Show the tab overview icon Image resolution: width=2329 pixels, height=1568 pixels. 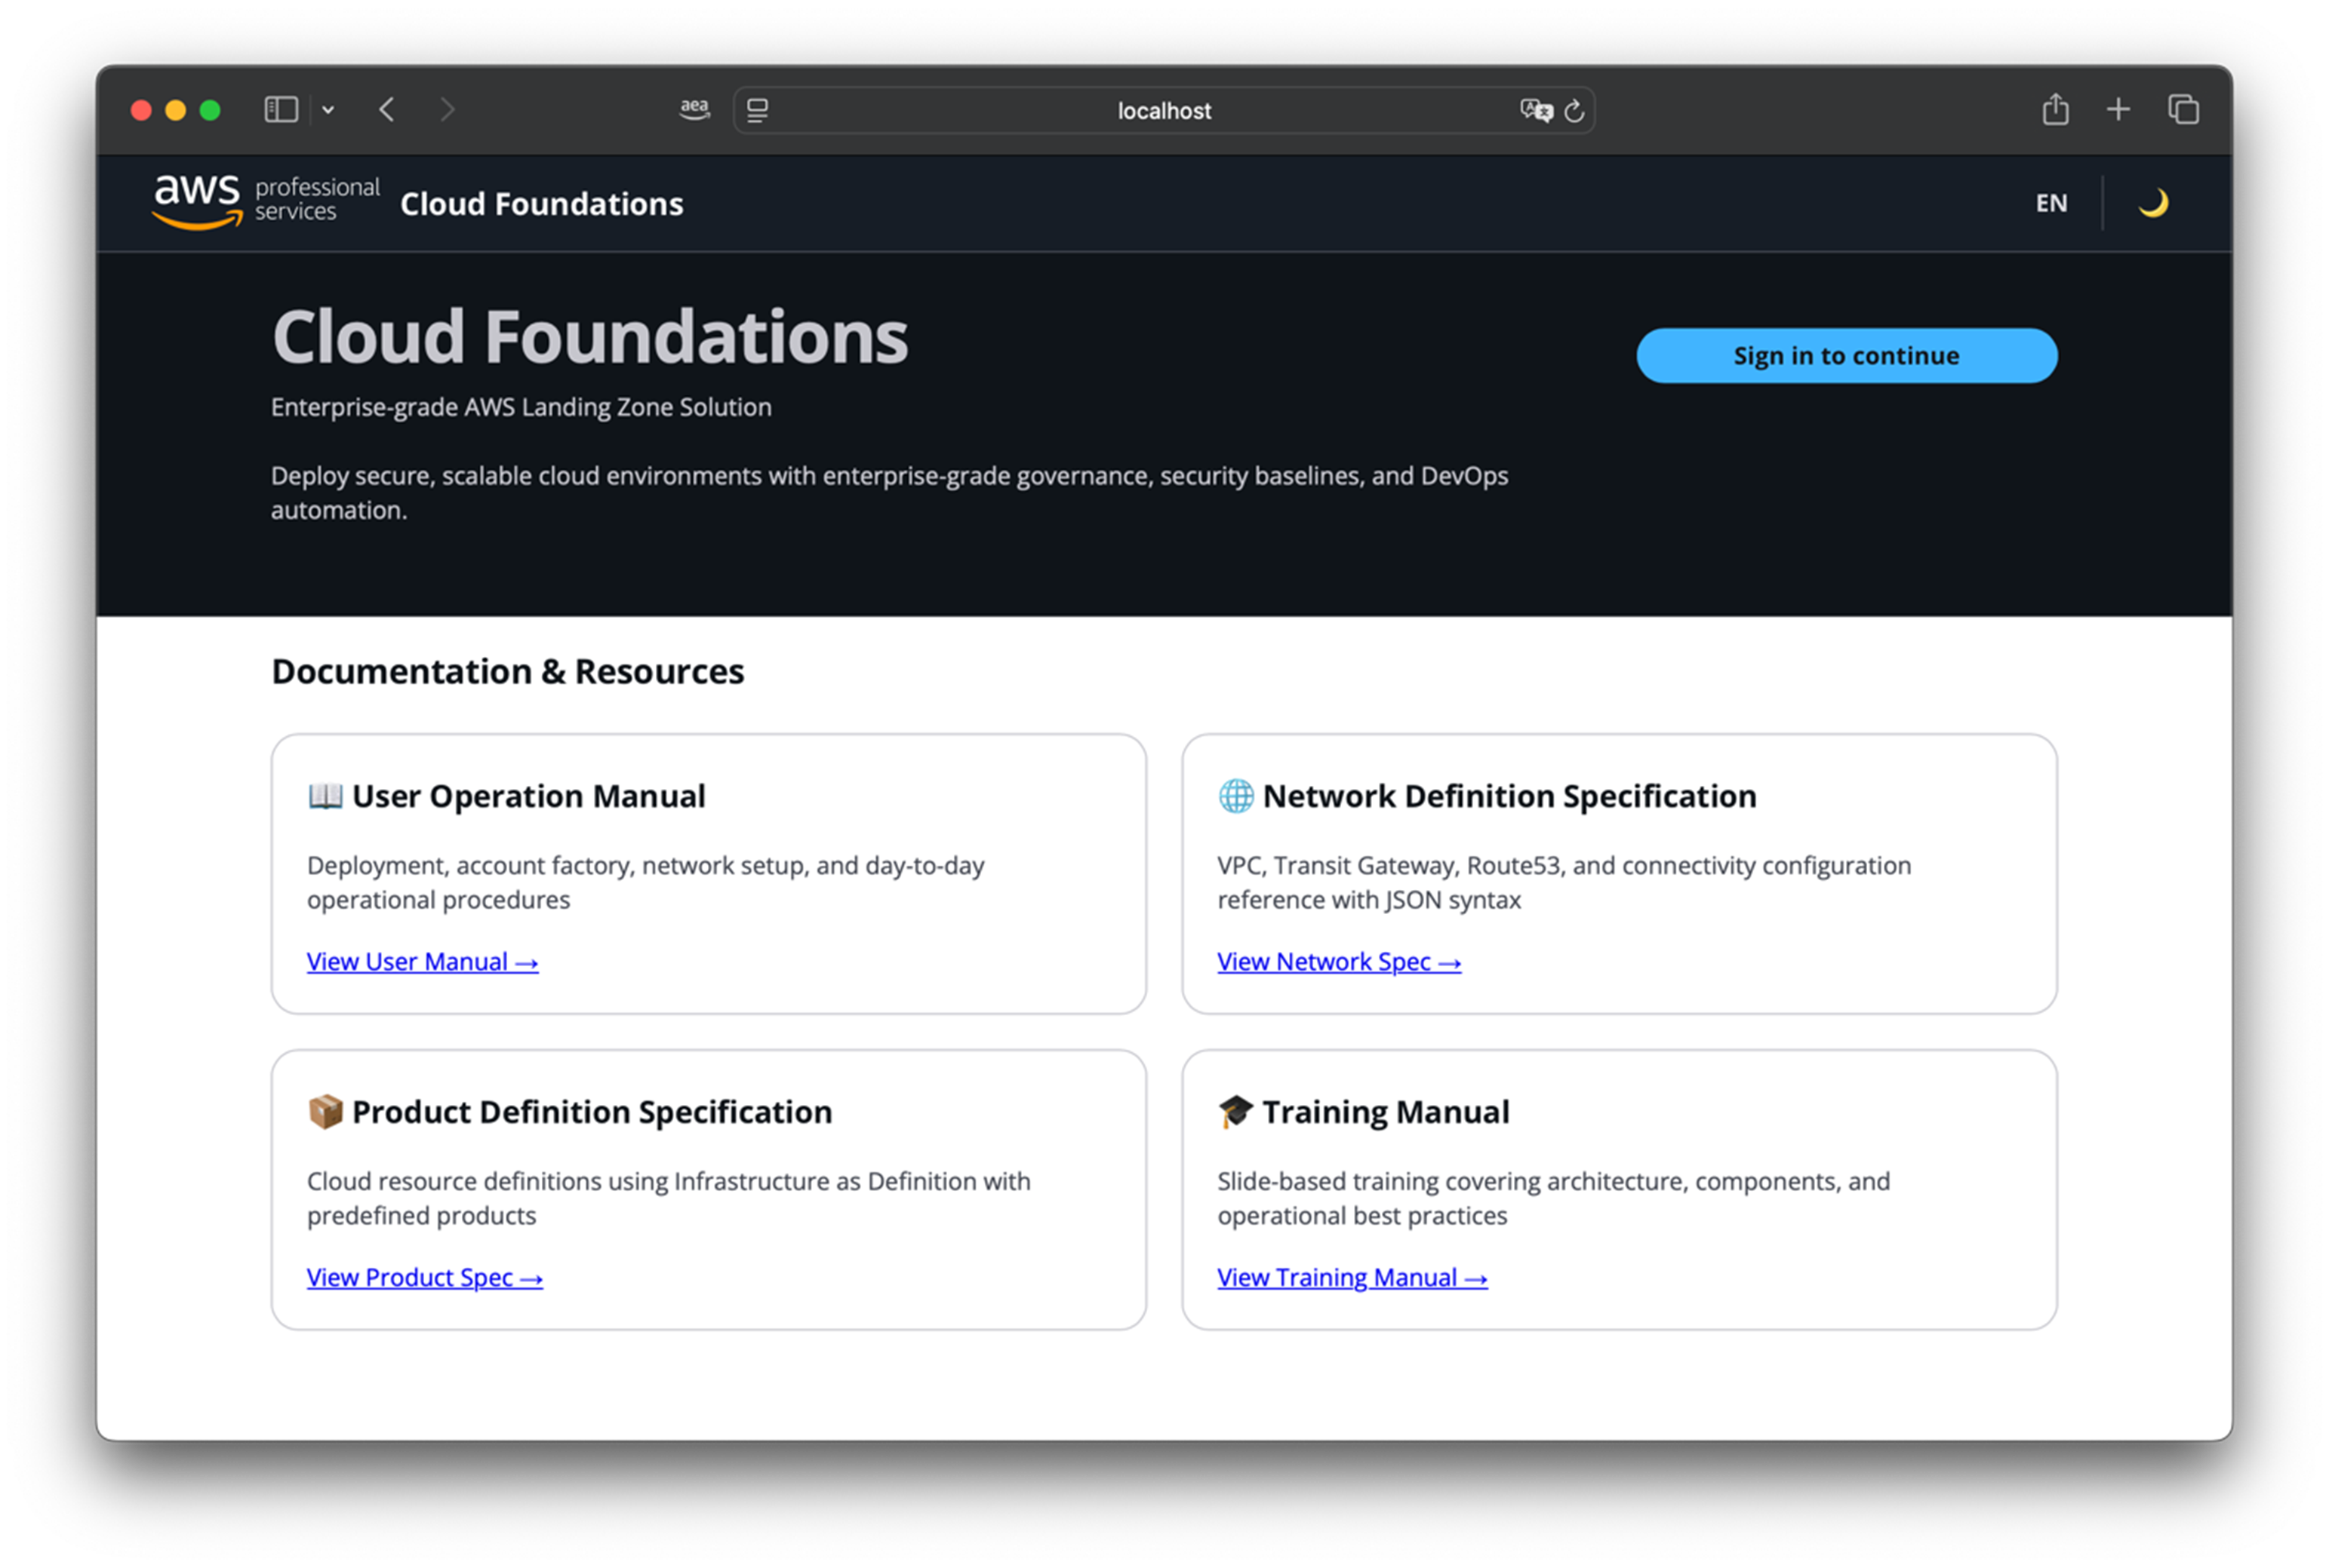click(2183, 109)
